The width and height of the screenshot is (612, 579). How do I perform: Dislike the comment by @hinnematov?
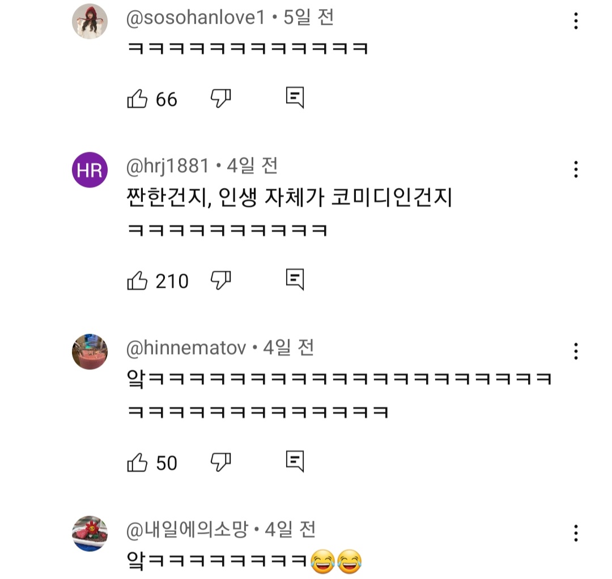tap(220, 462)
